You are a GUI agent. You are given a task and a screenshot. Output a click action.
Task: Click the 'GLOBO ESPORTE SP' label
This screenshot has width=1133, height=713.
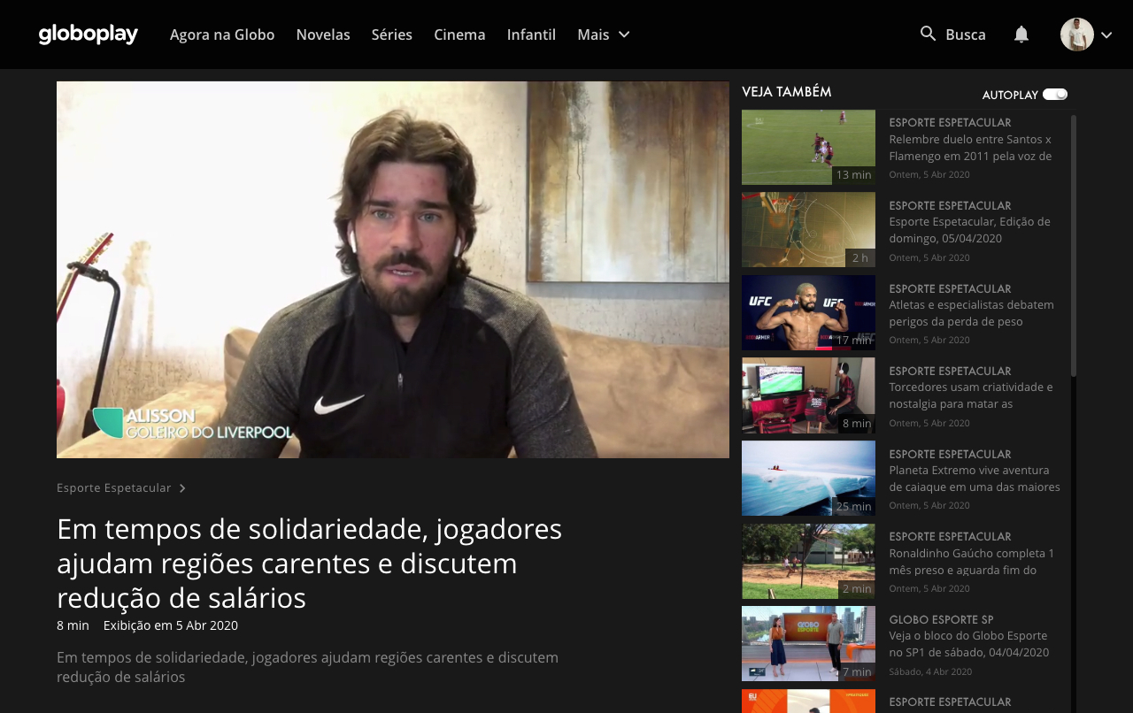(x=942, y=619)
